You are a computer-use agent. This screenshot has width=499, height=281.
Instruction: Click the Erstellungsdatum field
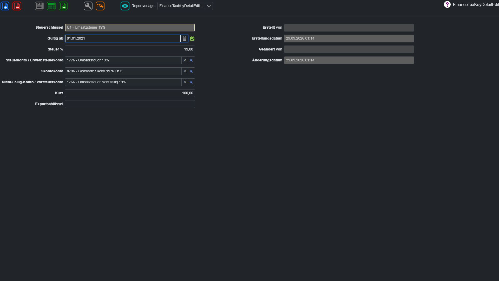coord(349,39)
